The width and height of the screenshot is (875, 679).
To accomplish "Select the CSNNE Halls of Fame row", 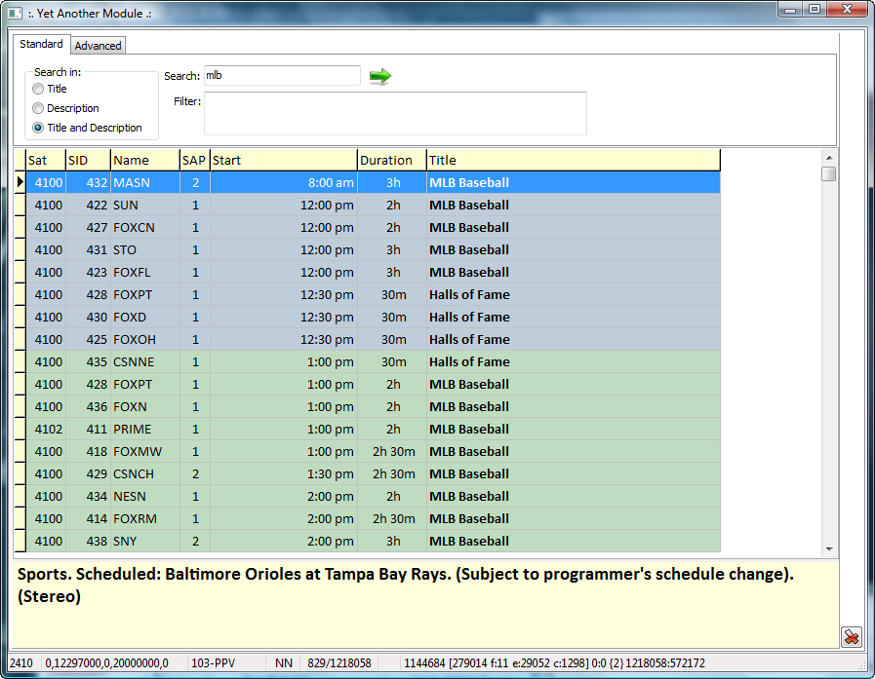I will (x=373, y=361).
